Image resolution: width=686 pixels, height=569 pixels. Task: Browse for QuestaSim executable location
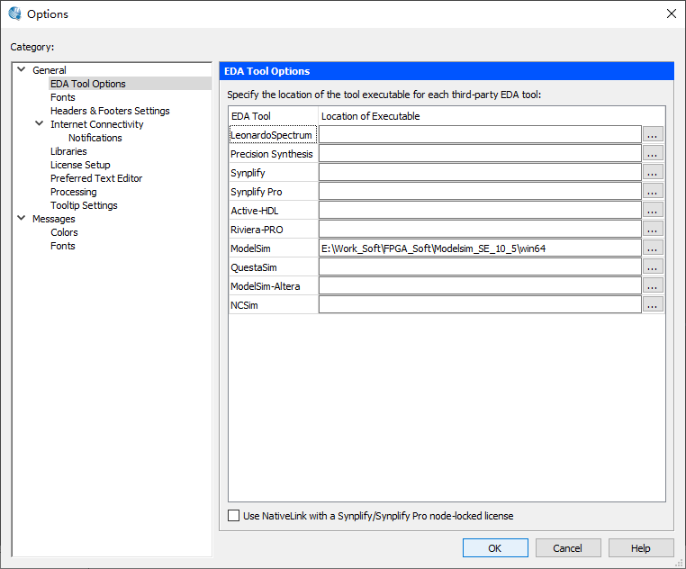click(x=653, y=267)
